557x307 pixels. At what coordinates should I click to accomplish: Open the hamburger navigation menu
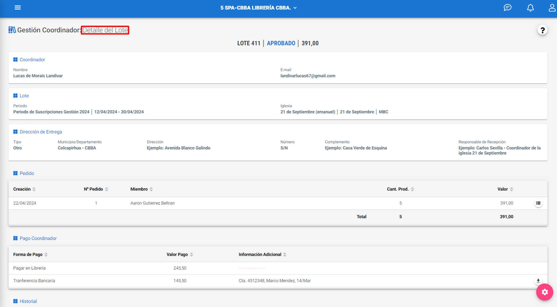[x=18, y=8]
